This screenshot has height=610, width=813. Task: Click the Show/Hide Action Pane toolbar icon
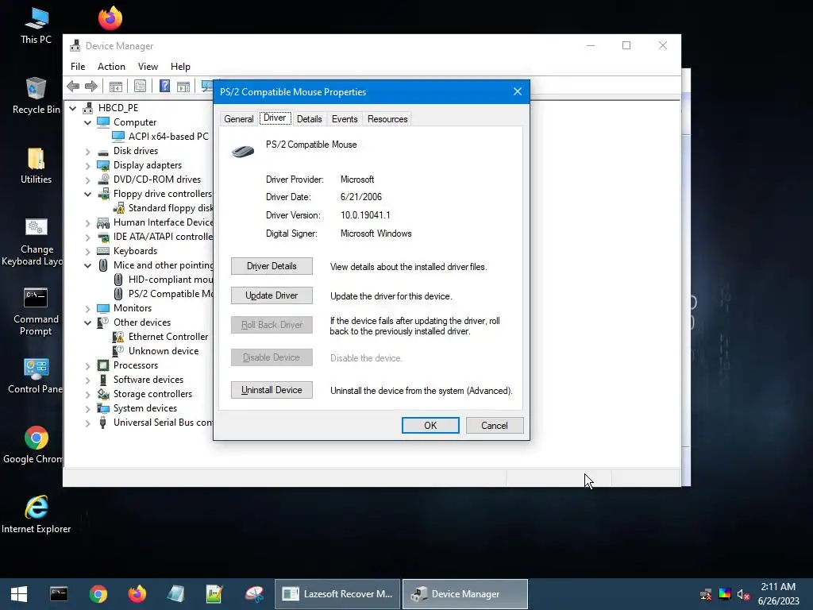coord(183,86)
